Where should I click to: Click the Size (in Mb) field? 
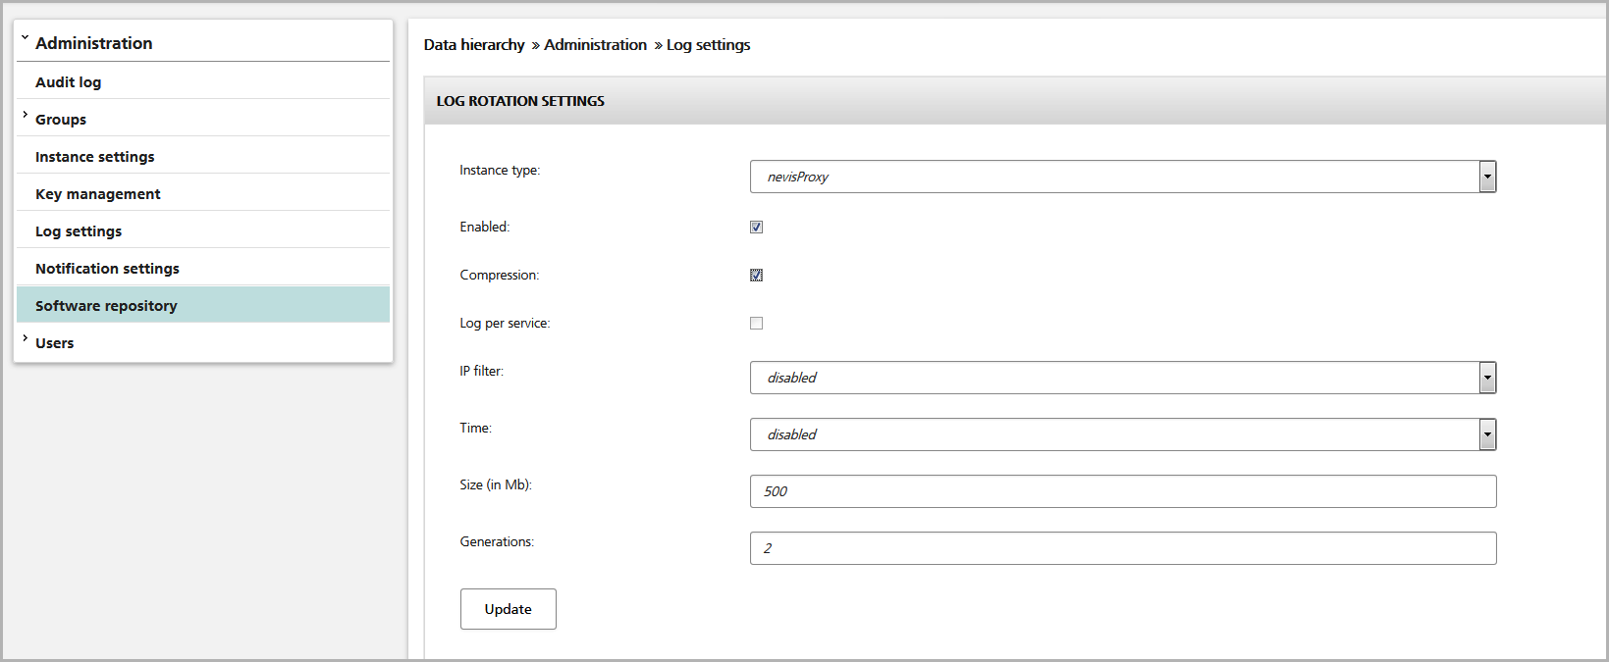(x=1123, y=491)
